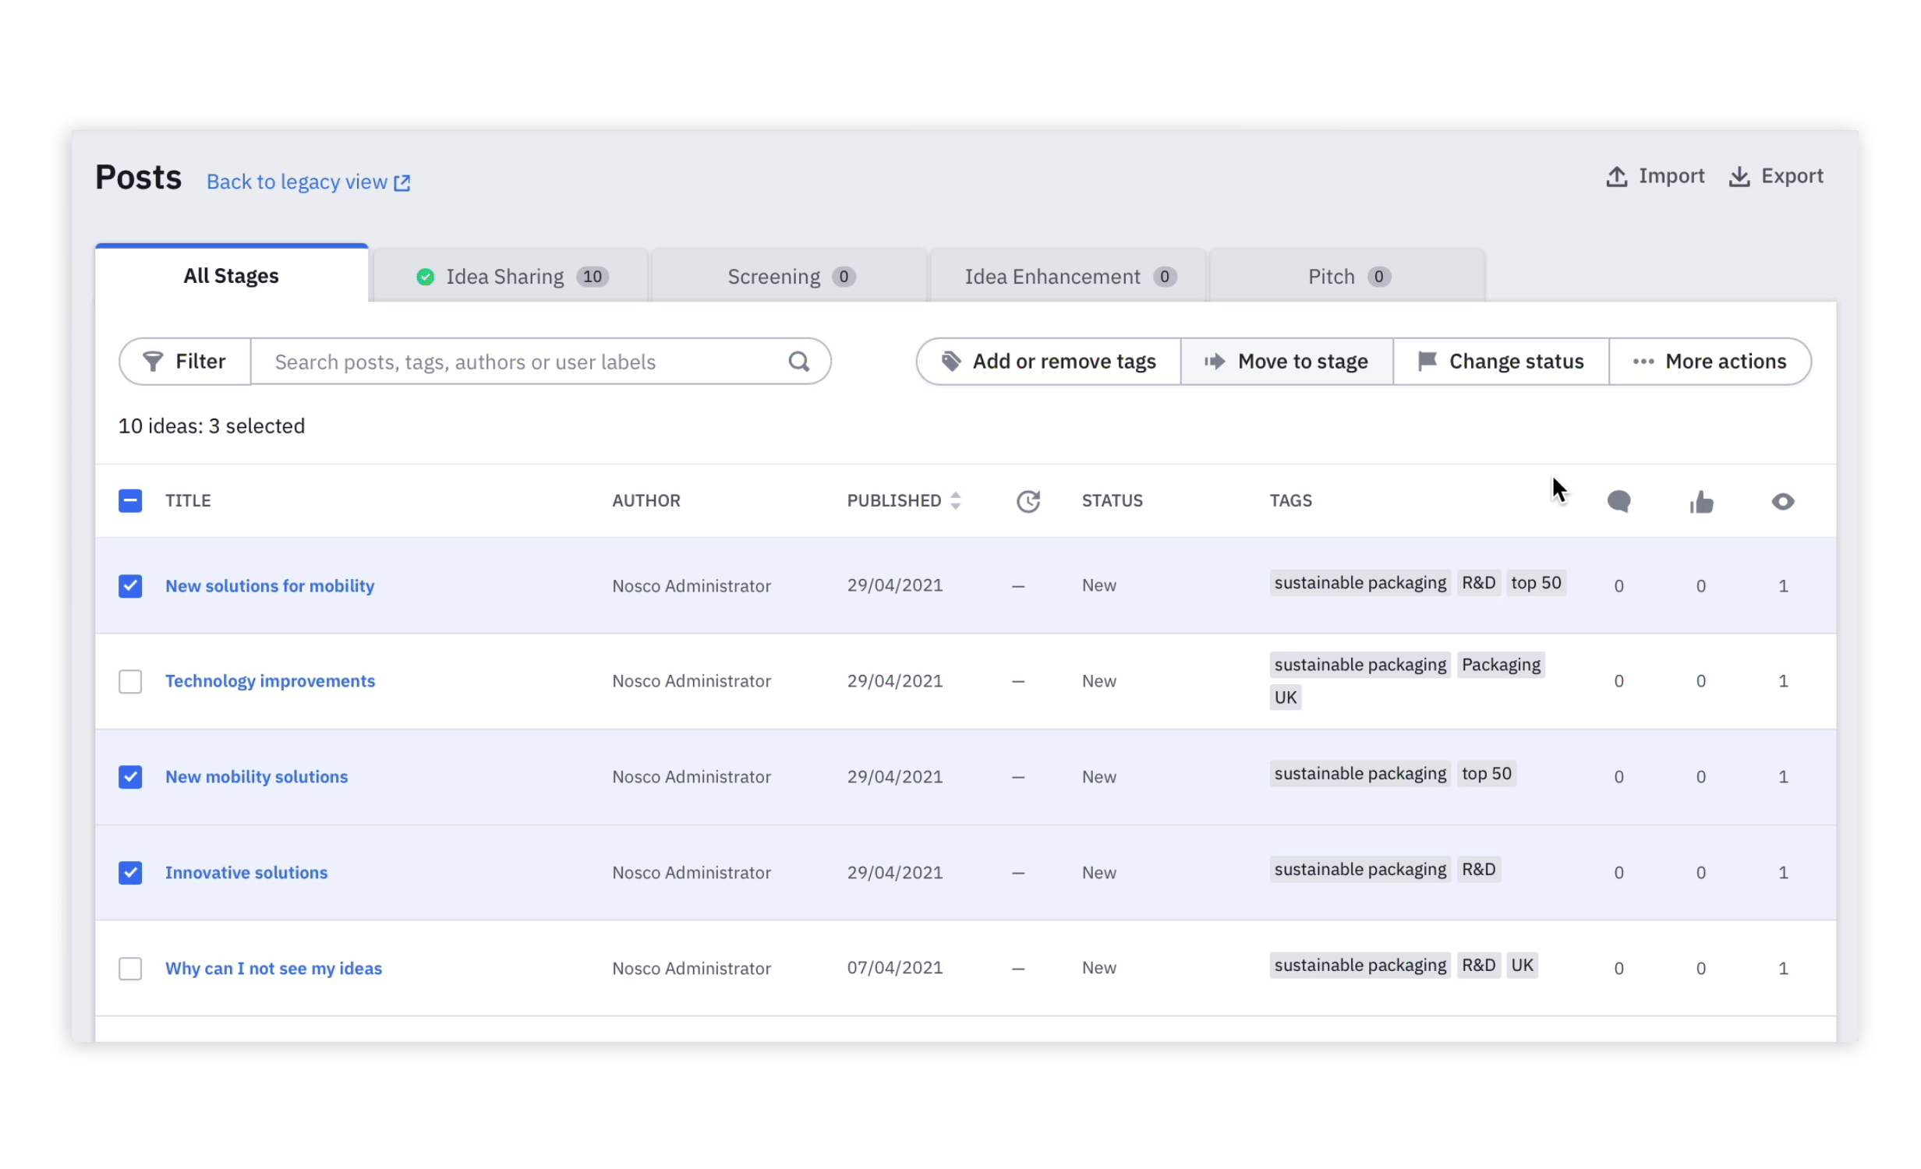Image resolution: width=1921 pixels, height=1169 pixels.
Task: Sort by Published column arrows
Action: pyautogui.click(x=955, y=501)
